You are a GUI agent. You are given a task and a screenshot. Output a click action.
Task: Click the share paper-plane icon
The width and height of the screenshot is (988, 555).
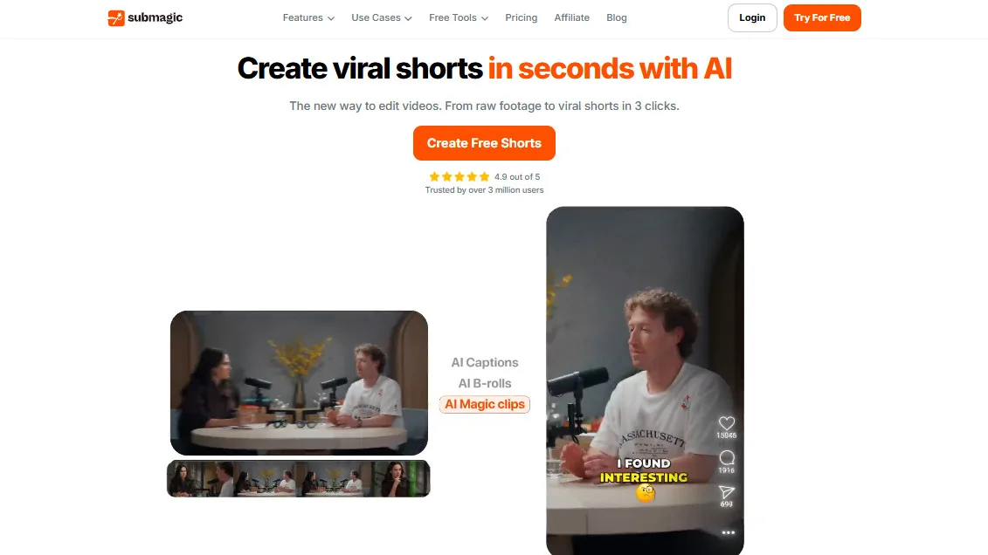[x=727, y=492]
